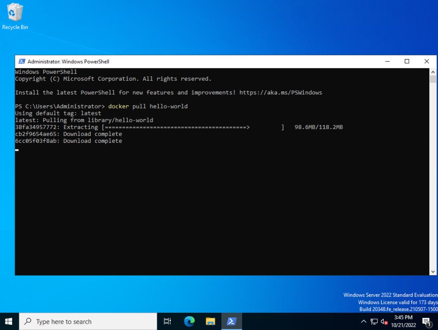Click the network status tray icon

click(x=374, y=322)
